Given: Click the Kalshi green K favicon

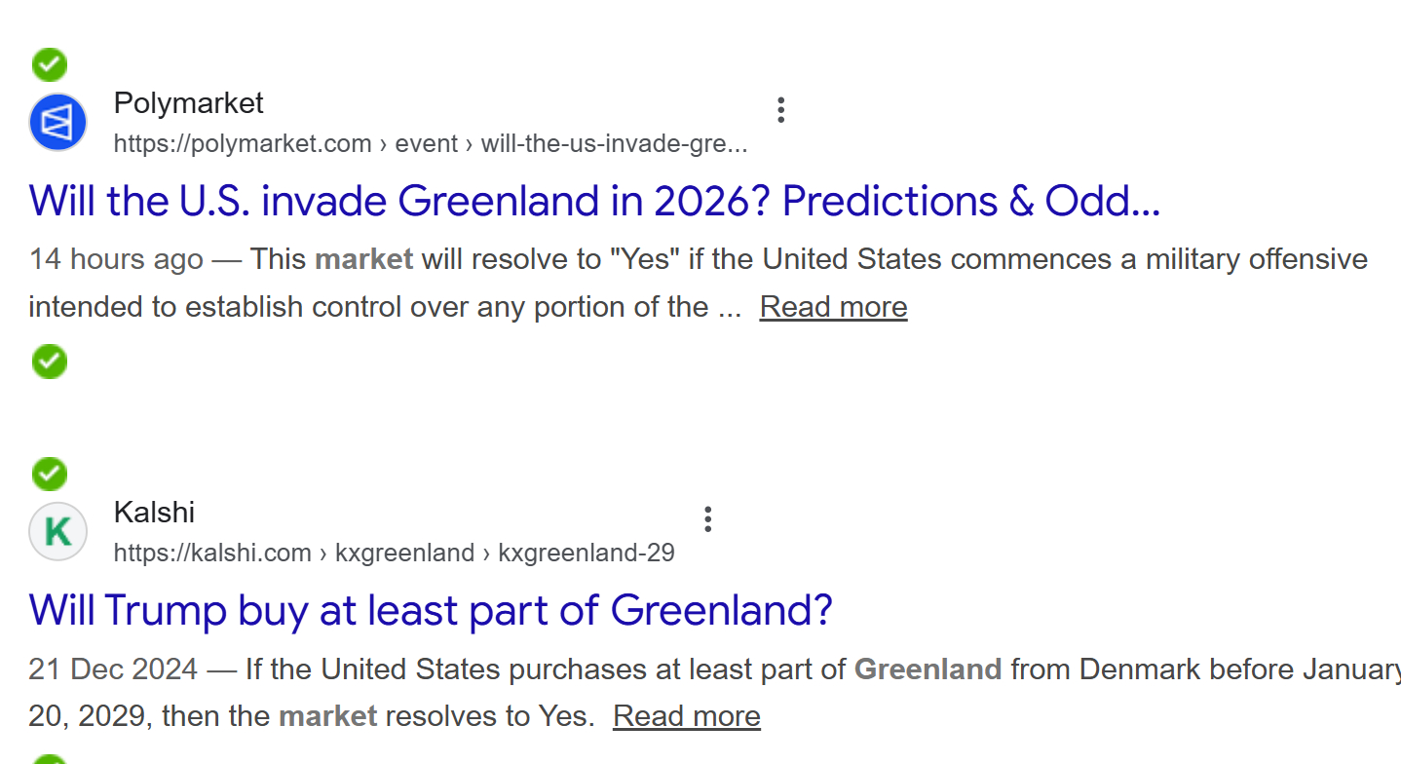Looking at the screenshot, I should (58, 532).
